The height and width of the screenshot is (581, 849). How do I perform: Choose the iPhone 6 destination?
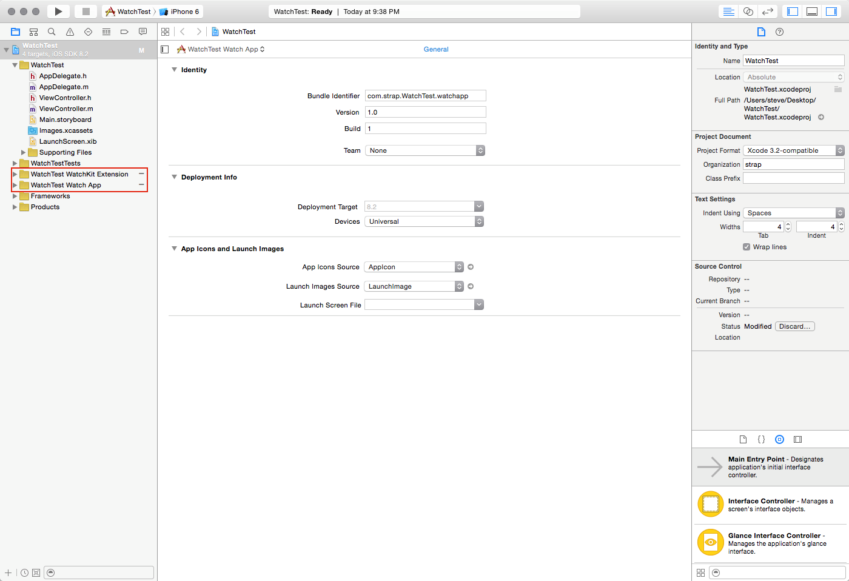(x=180, y=12)
